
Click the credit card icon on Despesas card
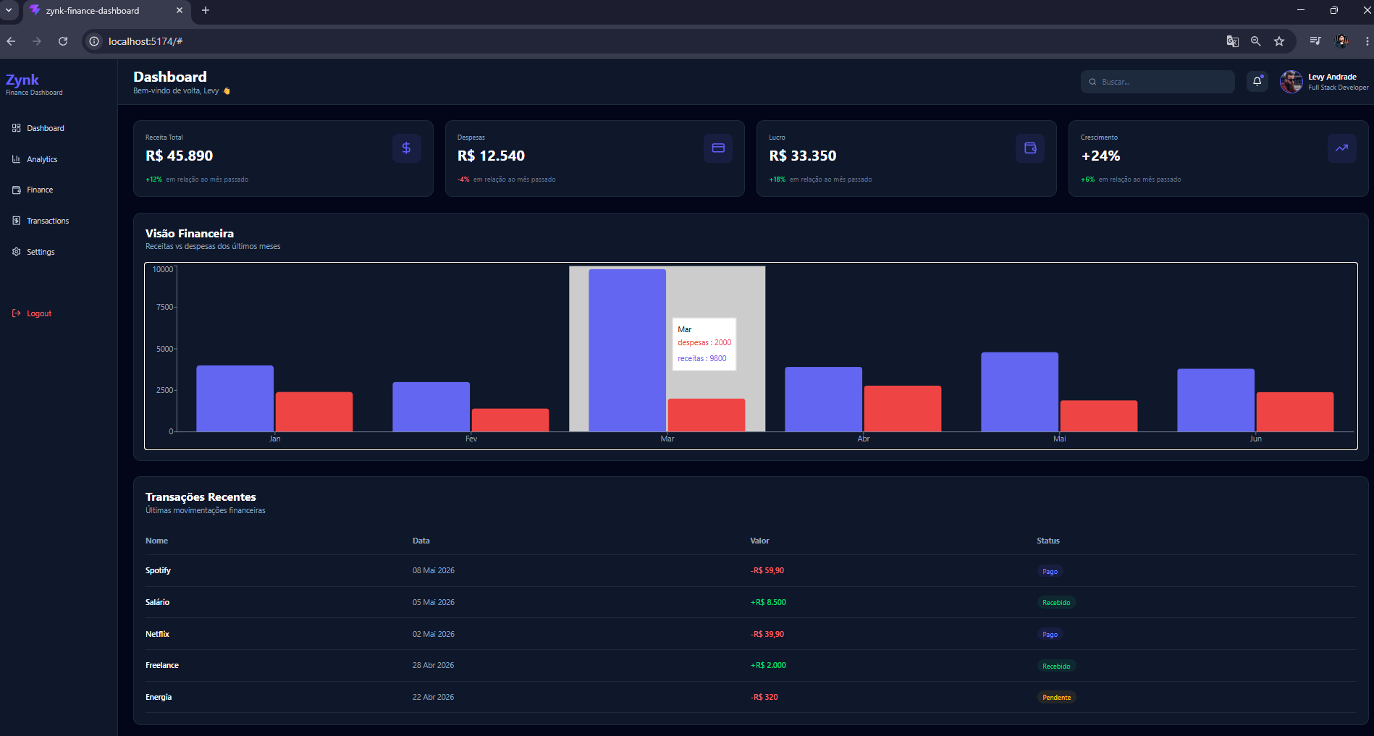click(718, 148)
